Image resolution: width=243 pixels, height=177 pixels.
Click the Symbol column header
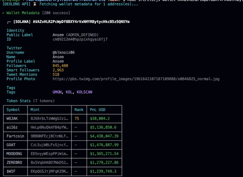(13, 110)
